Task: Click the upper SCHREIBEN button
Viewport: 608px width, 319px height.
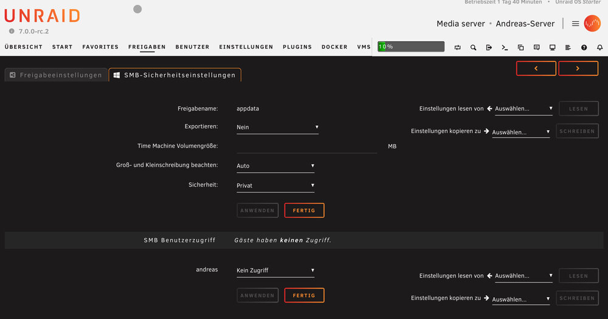Action: click(x=577, y=131)
